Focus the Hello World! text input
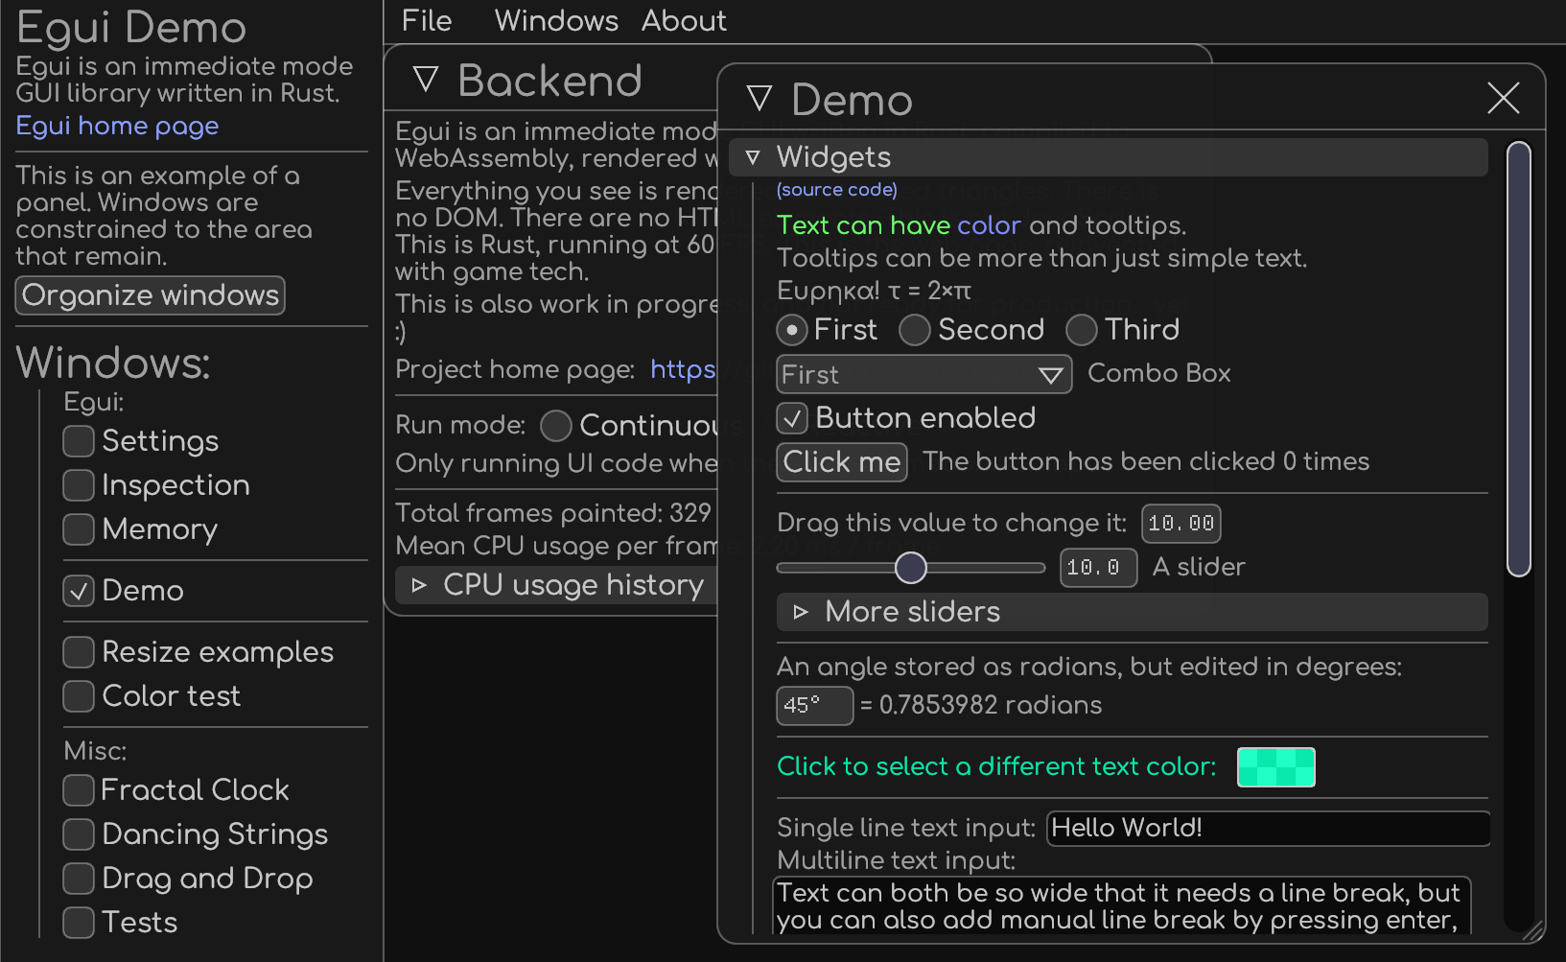The height and width of the screenshot is (962, 1566). [1269, 829]
